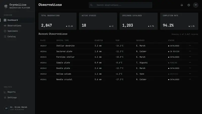Click observer T. Higuchi
Screen dimensions: 202x114
click(142, 63)
